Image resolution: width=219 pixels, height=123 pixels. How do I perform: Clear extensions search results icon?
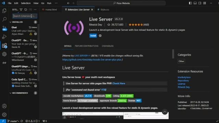coord(30,10)
